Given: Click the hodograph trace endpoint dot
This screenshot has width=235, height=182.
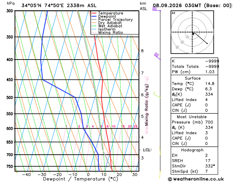Looking at the screenshot, I should (x=207, y=43).
